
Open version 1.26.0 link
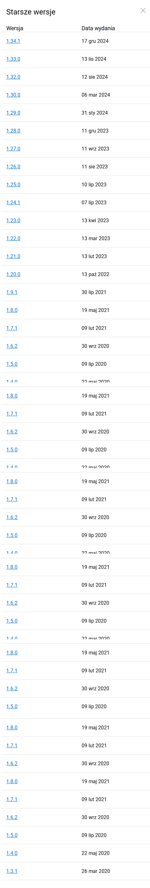click(x=13, y=167)
